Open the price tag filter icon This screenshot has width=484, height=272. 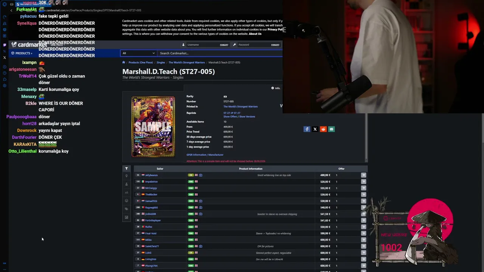pyautogui.click(x=126, y=209)
